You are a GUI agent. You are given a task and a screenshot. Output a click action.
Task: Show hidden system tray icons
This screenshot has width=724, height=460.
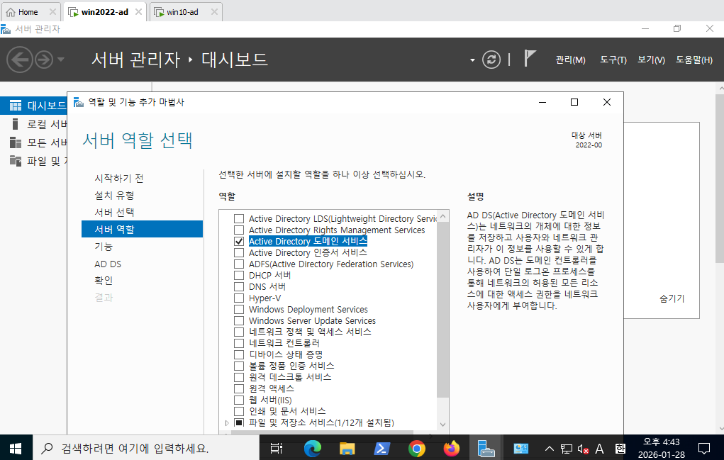(549, 448)
